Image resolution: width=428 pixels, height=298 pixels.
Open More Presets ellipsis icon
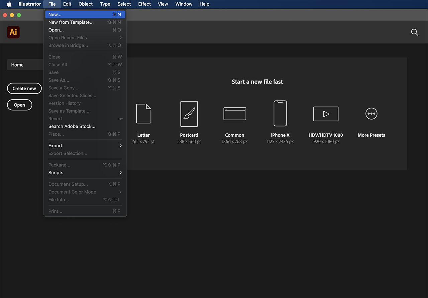tap(371, 114)
